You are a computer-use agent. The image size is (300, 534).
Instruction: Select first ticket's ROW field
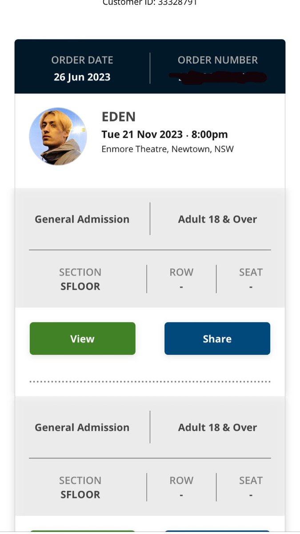point(181,279)
